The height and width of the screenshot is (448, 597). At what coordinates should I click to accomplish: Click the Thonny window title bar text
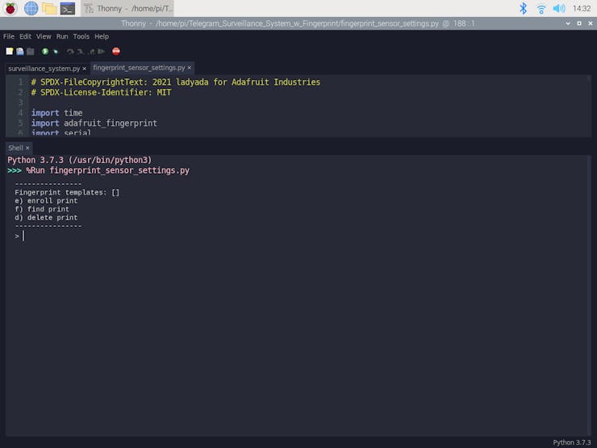(298, 23)
